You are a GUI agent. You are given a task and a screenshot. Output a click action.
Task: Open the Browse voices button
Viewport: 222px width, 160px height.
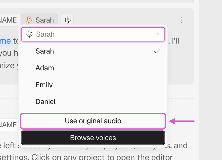[93, 138]
